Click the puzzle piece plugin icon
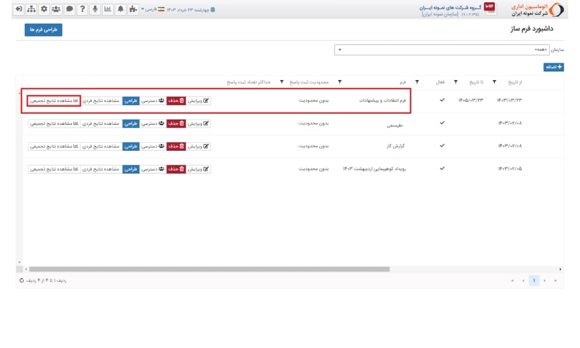Image resolution: width=580 pixels, height=348 pixels. tap(133, 9)
